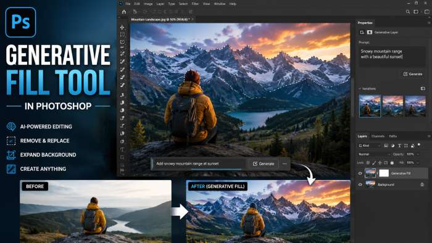
Task: Open the File menu
Action: [128, 4]
